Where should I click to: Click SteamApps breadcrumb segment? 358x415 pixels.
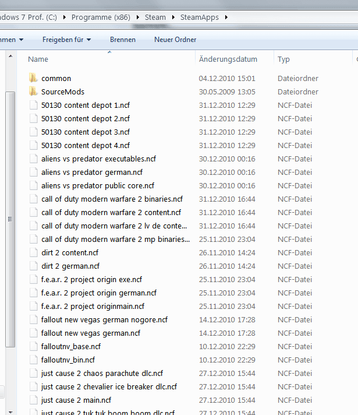click(x=199, y=17)
